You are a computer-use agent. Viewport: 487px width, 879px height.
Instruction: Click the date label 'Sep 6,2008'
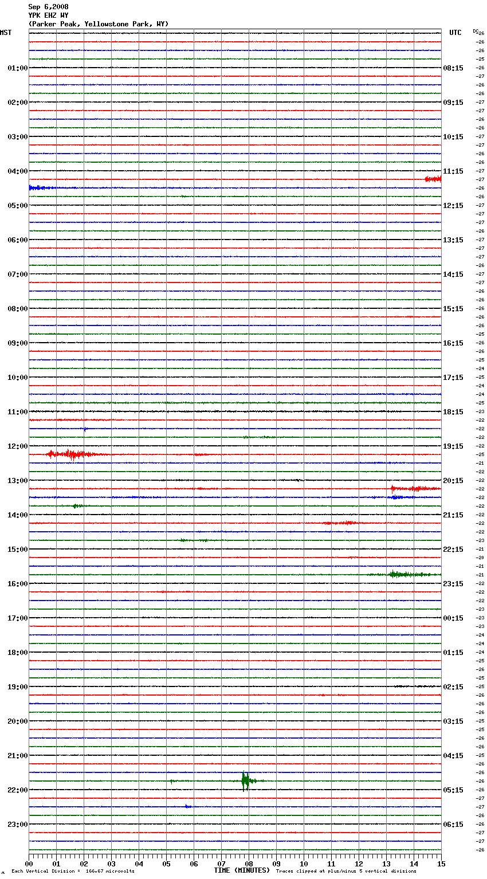[48, 7]
